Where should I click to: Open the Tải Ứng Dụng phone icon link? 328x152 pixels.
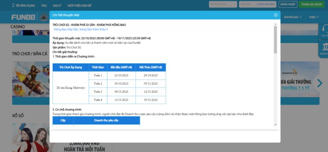(x=14, y=5)
